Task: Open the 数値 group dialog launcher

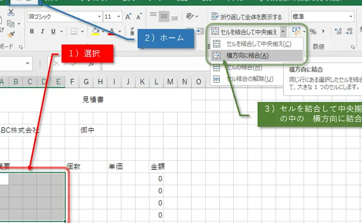Action: [x=353, y=47]
